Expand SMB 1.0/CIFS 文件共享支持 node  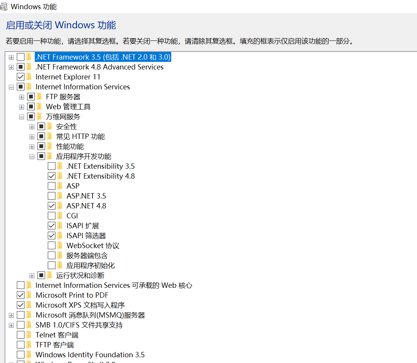(11, 325)
